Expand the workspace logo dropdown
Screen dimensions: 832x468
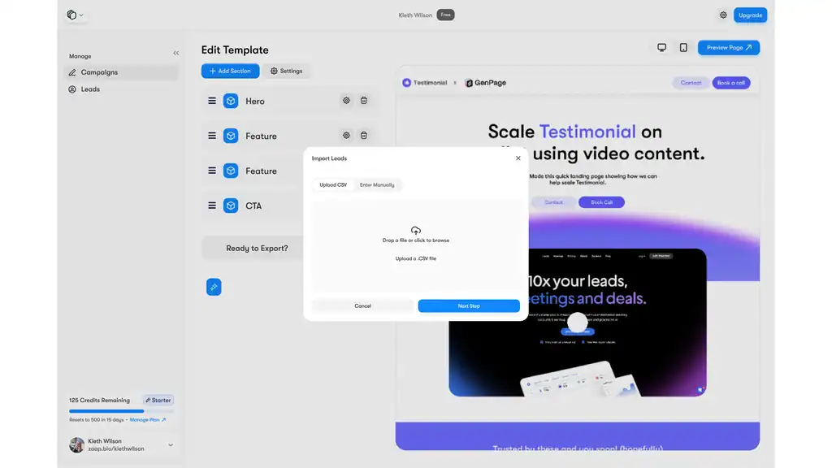(75, 15)
